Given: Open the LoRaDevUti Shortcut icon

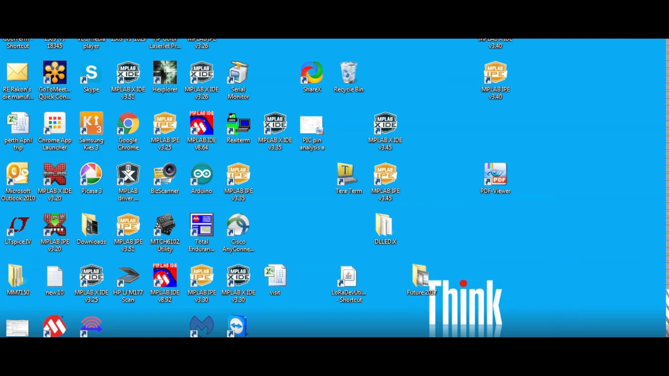Looking at the screenshot, I should 349,284.
